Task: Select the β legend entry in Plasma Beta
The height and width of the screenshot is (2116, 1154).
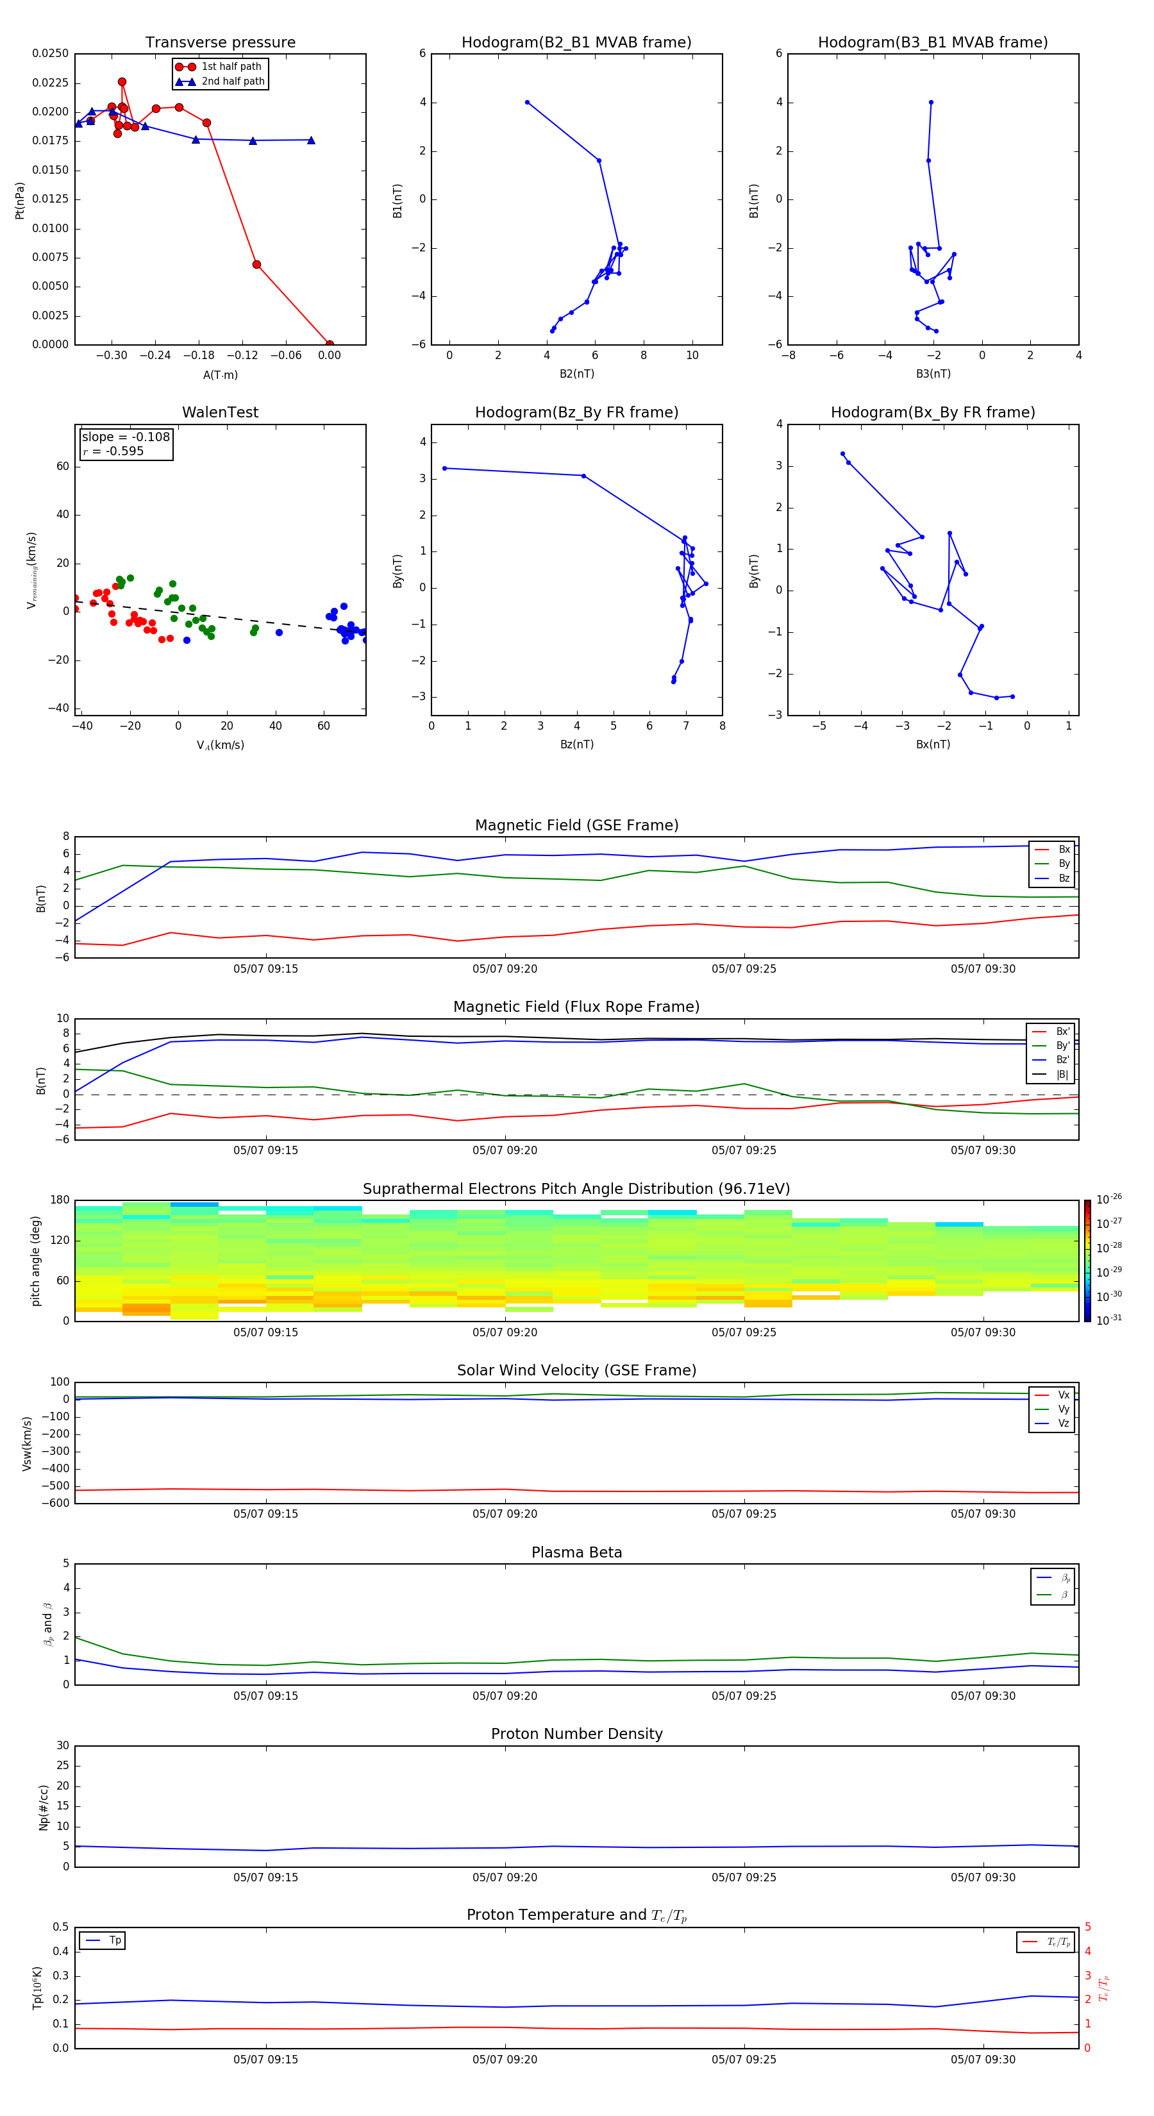Action: tap(1053, 1595)
